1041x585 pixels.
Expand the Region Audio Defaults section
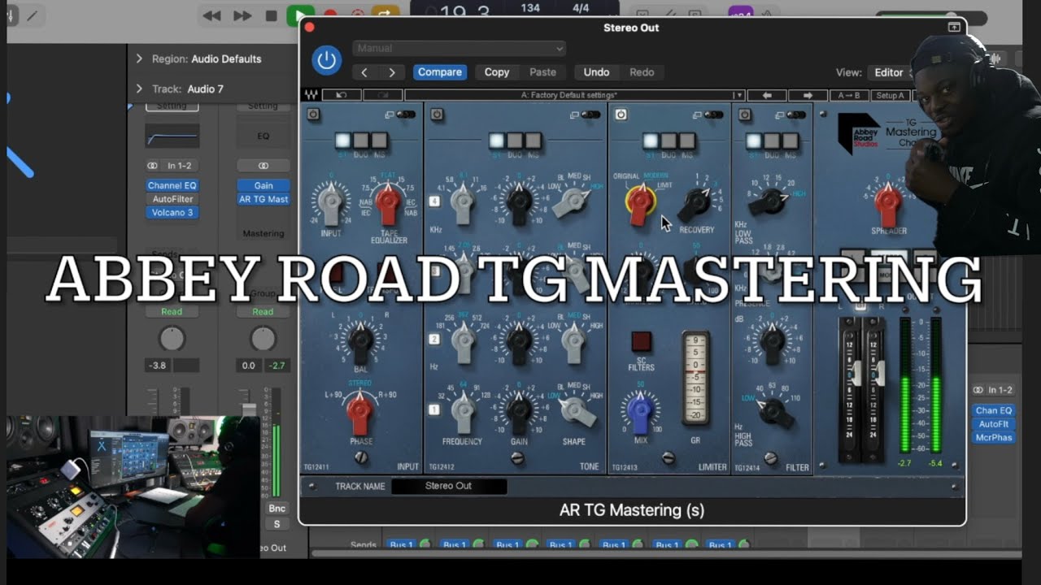[x=138, y=58]
